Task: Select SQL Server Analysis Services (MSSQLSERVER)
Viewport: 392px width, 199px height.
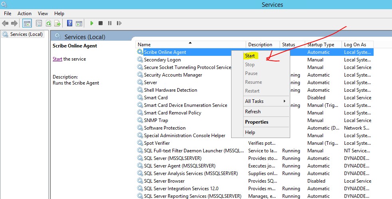Action: [191, 173]
